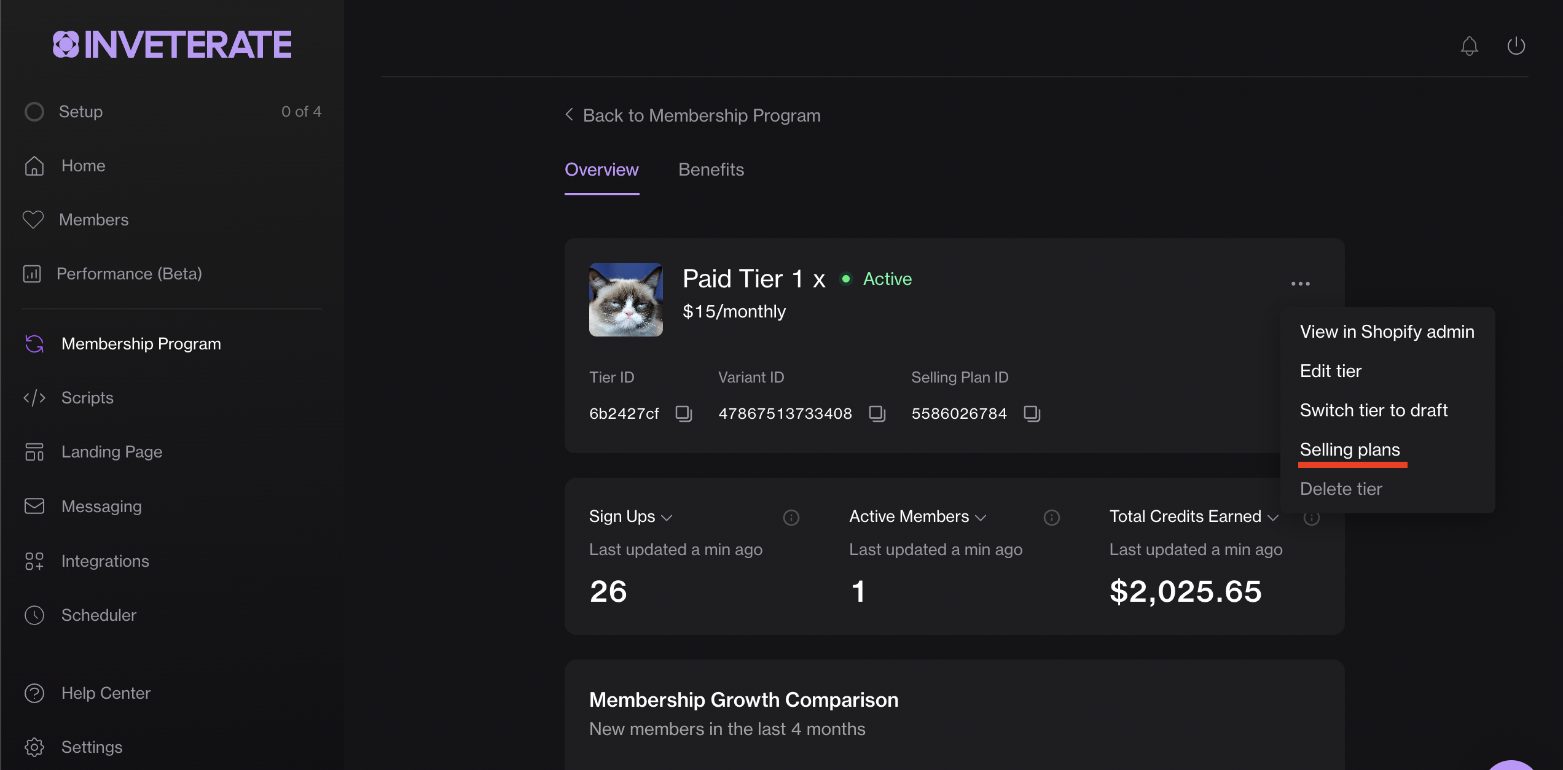Open the three-dot tier options menu
The width and height of the screenshot is (1563, 770).
point(1300,283)
